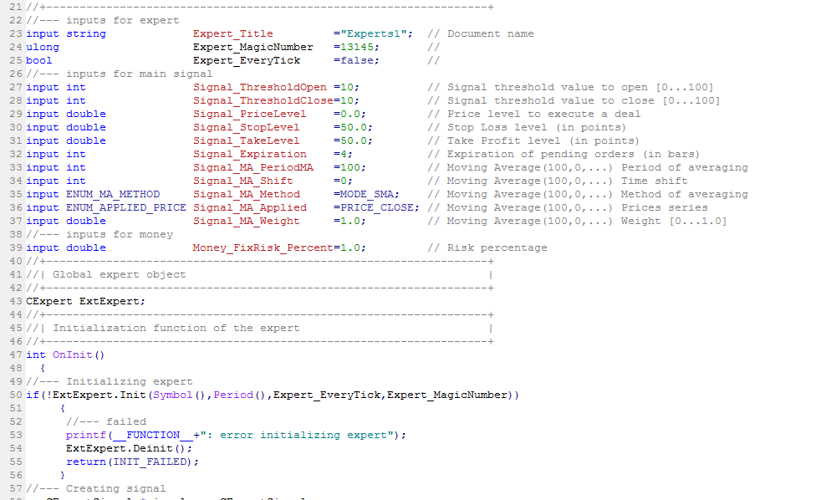This screenshot has width=821, height=500.
Task: Click the CExpert ExtExpert declaration
Action: [85, 302]
